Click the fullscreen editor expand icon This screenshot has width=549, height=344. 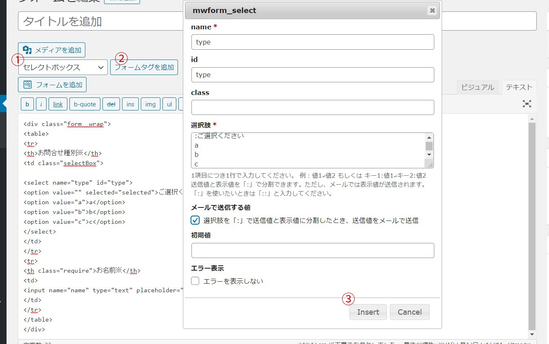click(x=527, y=104)
